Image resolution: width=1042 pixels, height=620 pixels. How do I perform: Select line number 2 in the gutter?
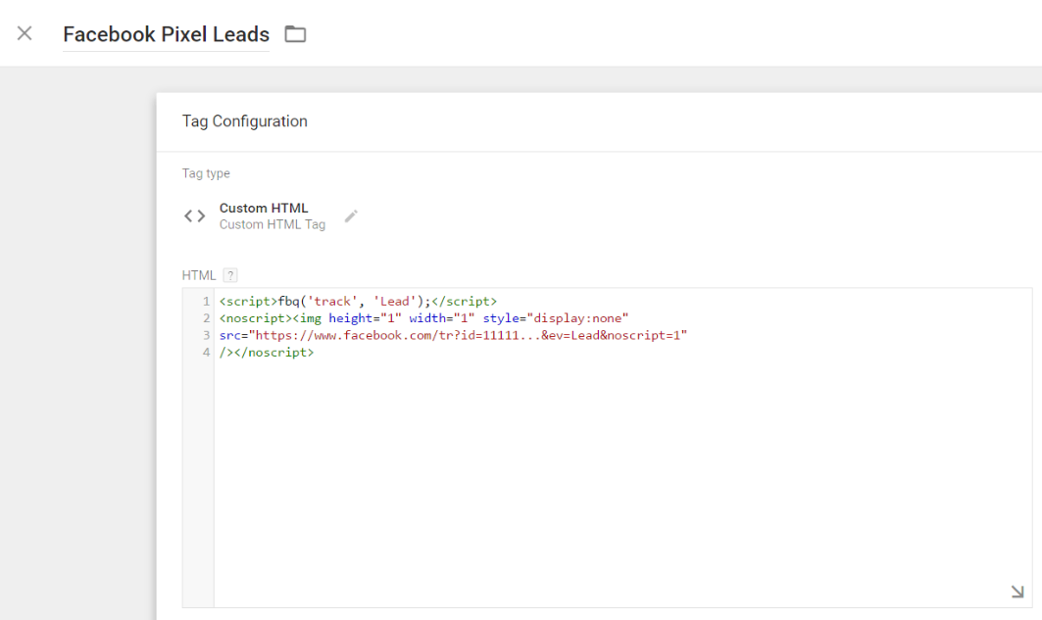tap(206, 318)
